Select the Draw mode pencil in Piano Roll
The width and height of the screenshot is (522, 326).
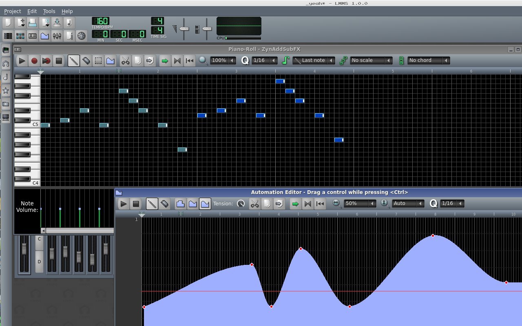click(x=74, y=60)
